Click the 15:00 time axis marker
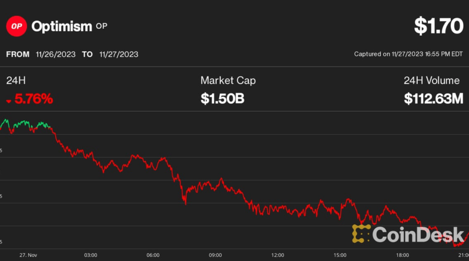469x261 pixels. 341,255
